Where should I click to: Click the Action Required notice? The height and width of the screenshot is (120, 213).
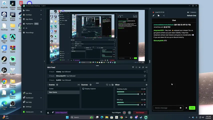point(61,113)
